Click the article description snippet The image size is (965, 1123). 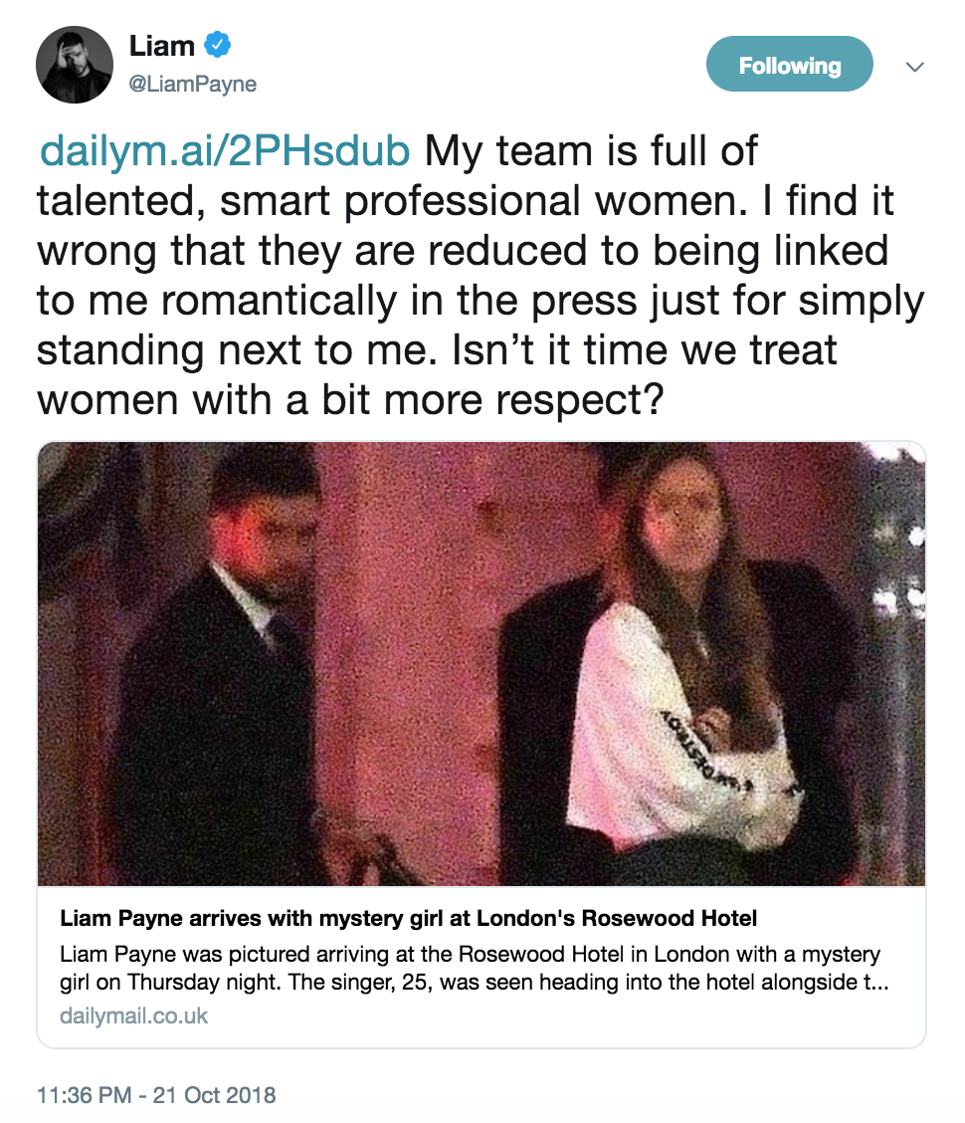470,968
